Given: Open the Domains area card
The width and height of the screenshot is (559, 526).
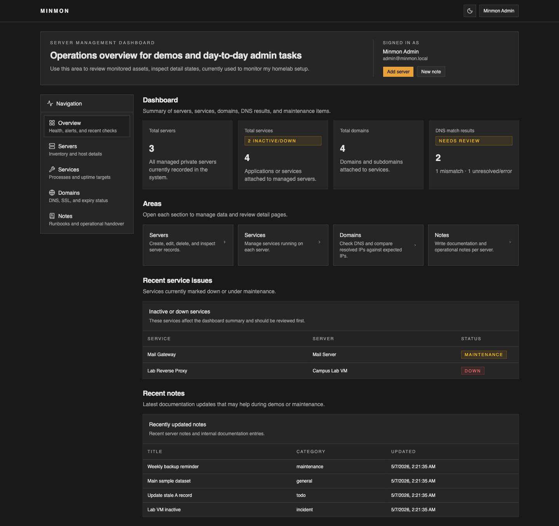Looking at the screenshot, I should pyautogui.click(x=378, y=245).
